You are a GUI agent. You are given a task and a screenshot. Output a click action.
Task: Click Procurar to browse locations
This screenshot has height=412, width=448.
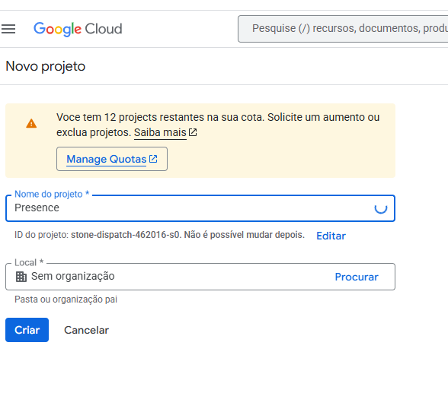pyautogui.click(x=357, y=277)
